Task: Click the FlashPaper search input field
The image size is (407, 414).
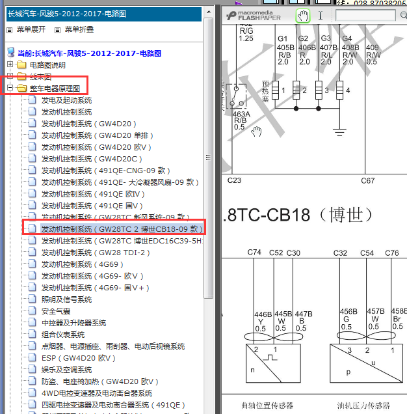Action: [x=365, y=16]
